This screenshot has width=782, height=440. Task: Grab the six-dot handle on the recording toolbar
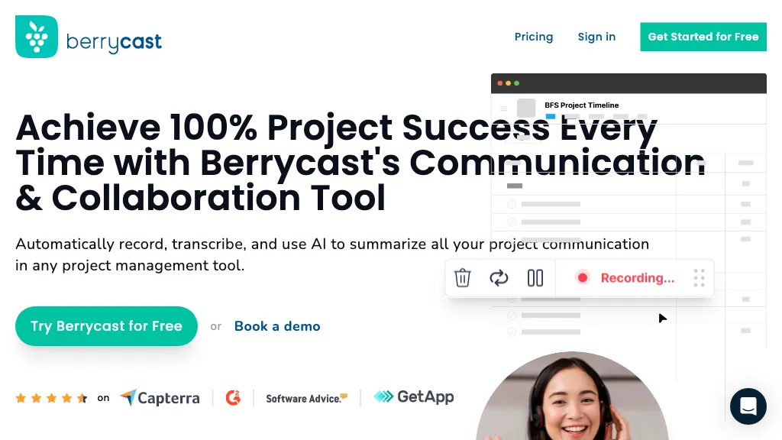pyautogui.click(x=699, y=277)
